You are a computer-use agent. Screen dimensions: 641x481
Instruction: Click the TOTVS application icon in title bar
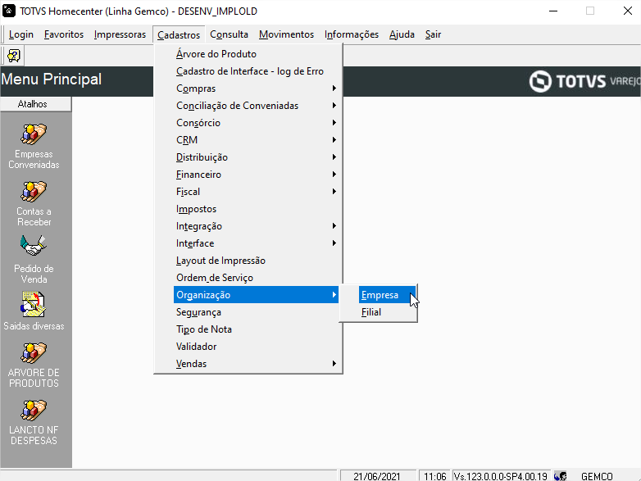pos(8,11)
